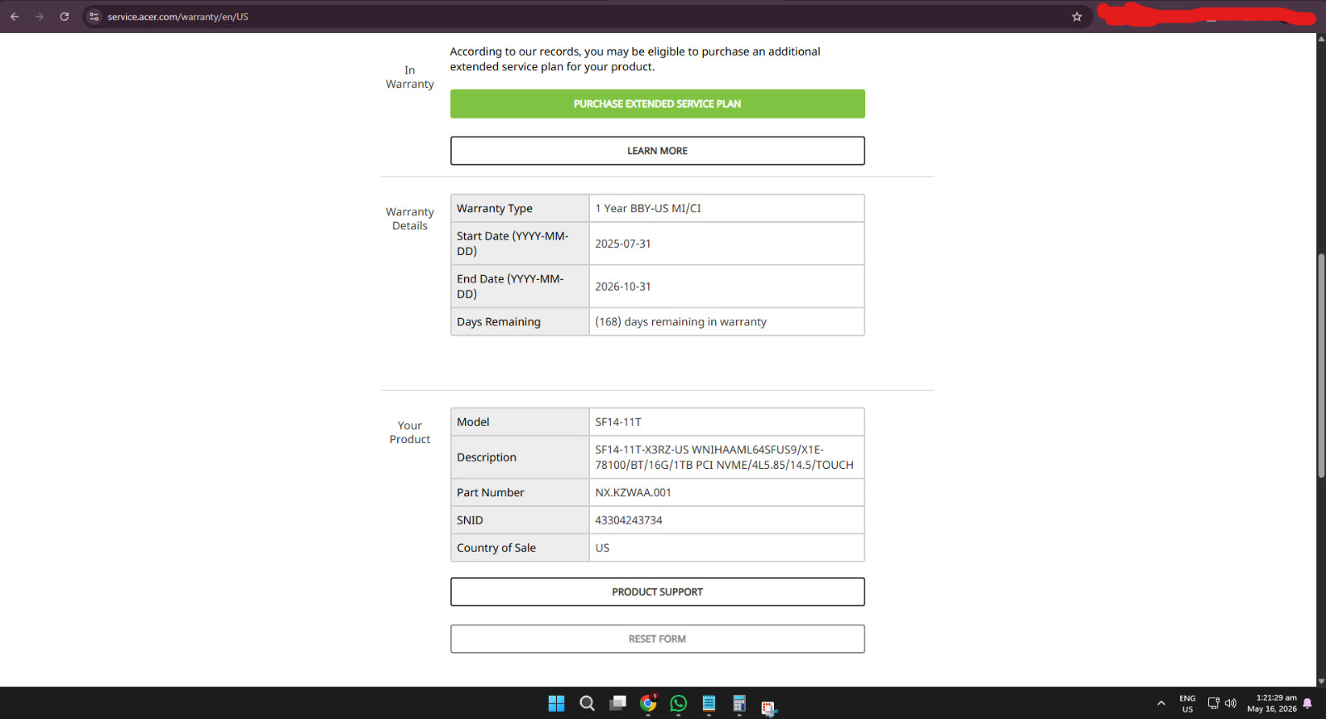The image size is (1326, 719).
Task: Open the volume control in the system tray
Action: (x=1231, y=703)
